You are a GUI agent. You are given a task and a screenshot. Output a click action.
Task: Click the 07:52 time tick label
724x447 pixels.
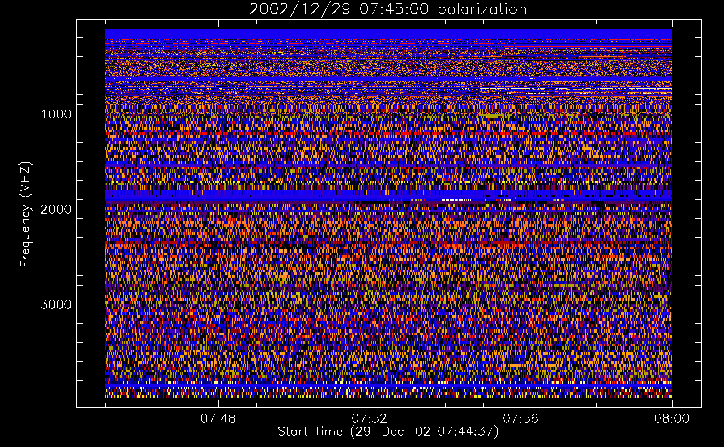tap(370, 419)
